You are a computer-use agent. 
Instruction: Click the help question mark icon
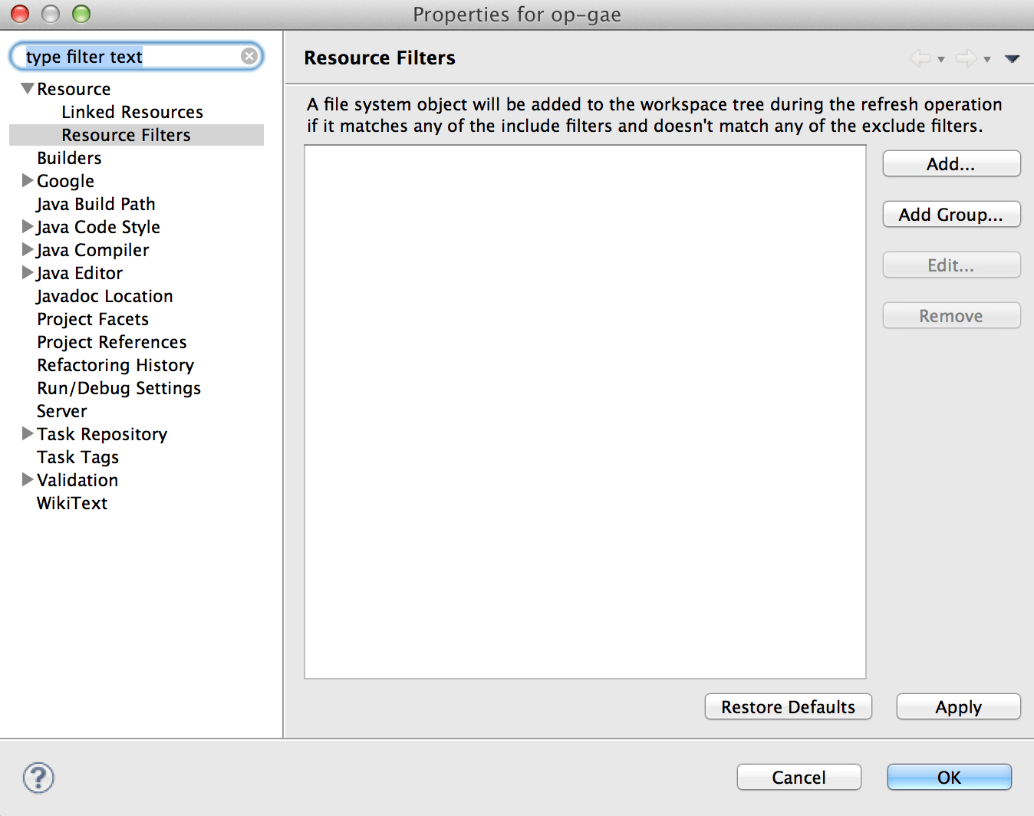38,777
